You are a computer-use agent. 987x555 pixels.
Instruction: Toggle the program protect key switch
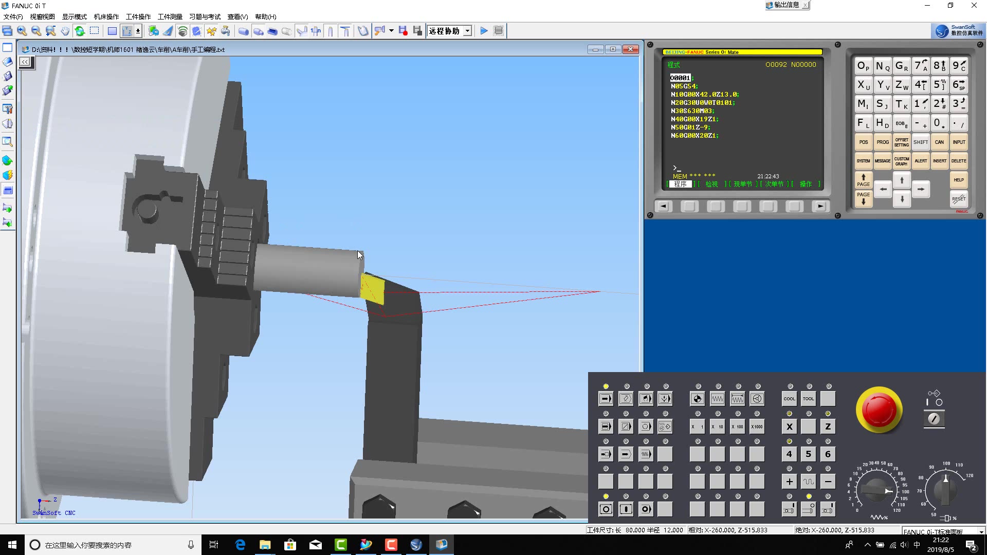(x=934, y=419)
